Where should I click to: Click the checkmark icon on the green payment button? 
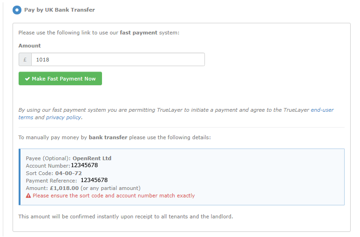click(x=27, y=79)
